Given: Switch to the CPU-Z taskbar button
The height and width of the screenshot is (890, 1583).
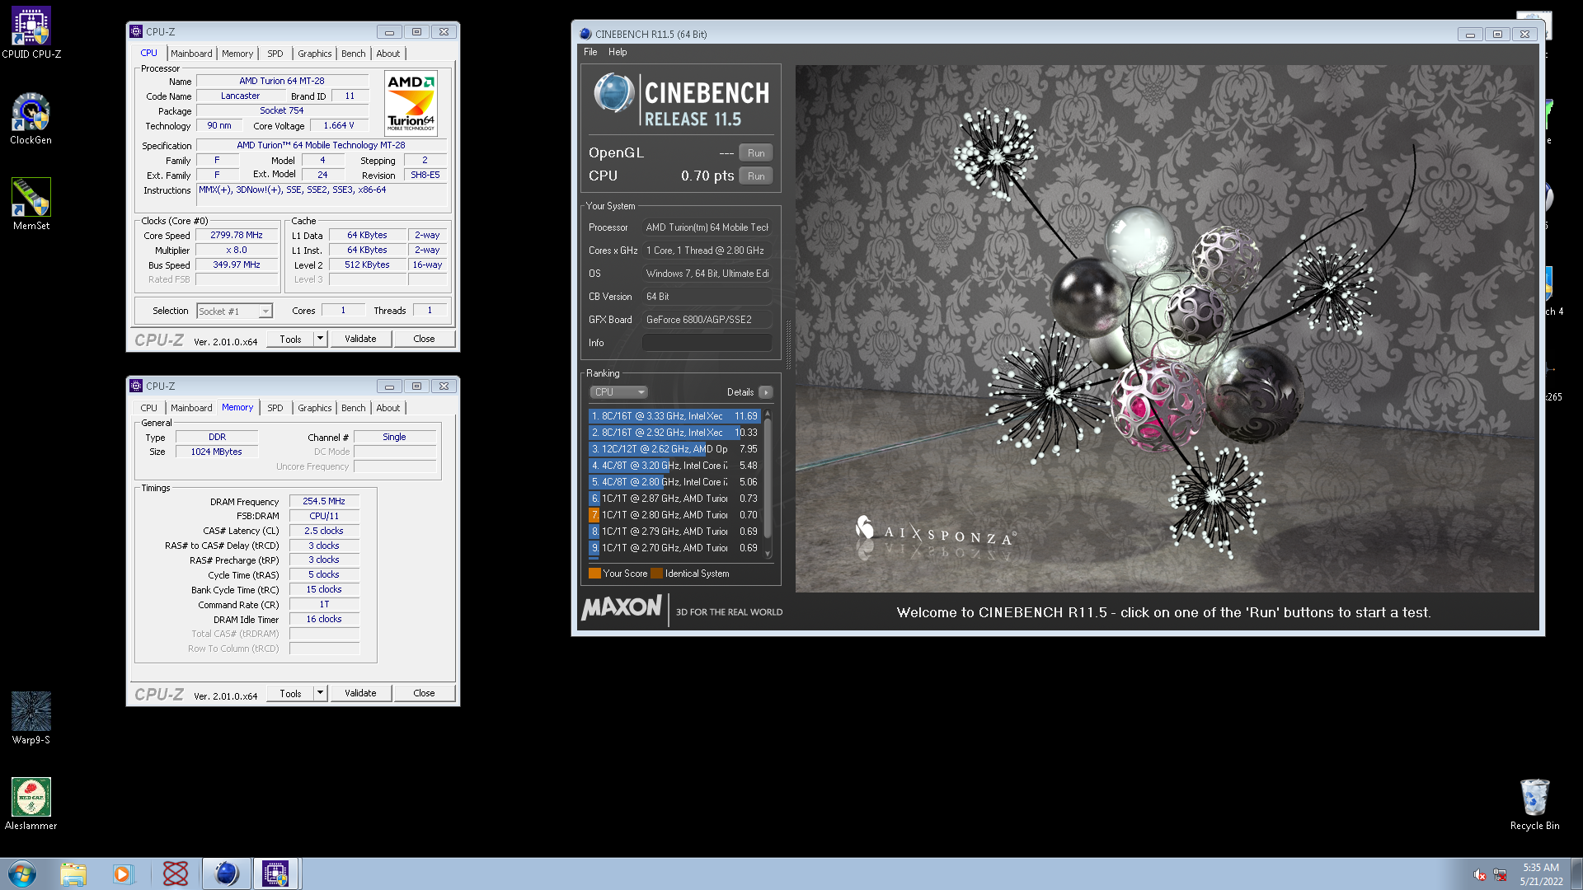Looking at the screenshot, I should (275, 874).
